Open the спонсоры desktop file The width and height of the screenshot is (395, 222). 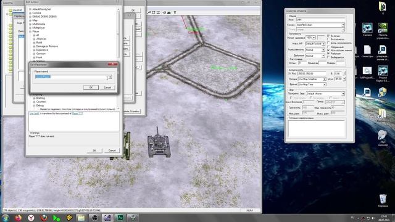(x=367, y=51)
